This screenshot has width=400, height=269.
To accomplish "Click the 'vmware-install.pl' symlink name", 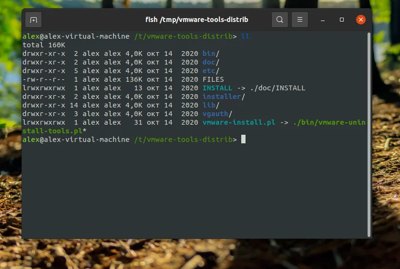I will pyautogui.click(x=239, y=122).
